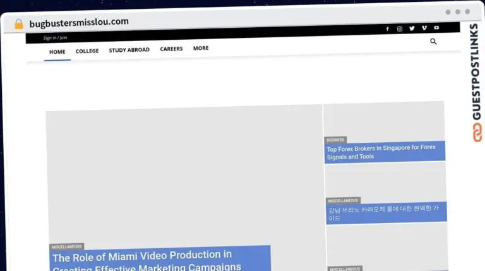Click the Sign in / Join link
The image size is (485, 271).
pos(55,38)
